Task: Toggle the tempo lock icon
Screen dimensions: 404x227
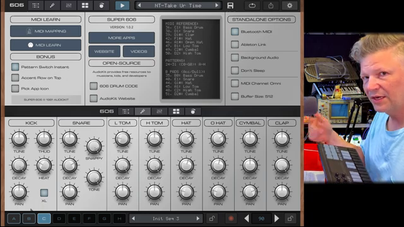Action: click(290, 219)
